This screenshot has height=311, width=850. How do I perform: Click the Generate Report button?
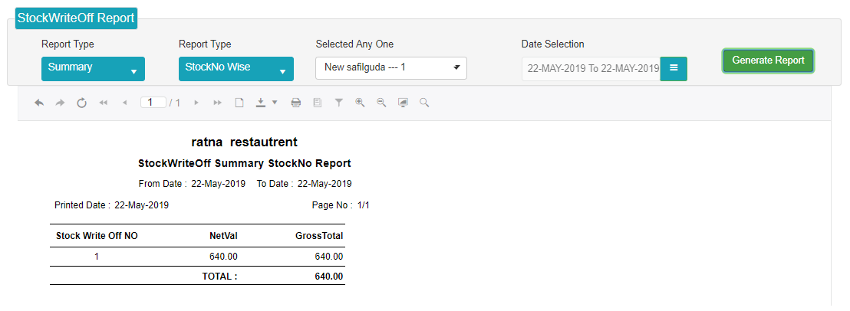(768, 61)
